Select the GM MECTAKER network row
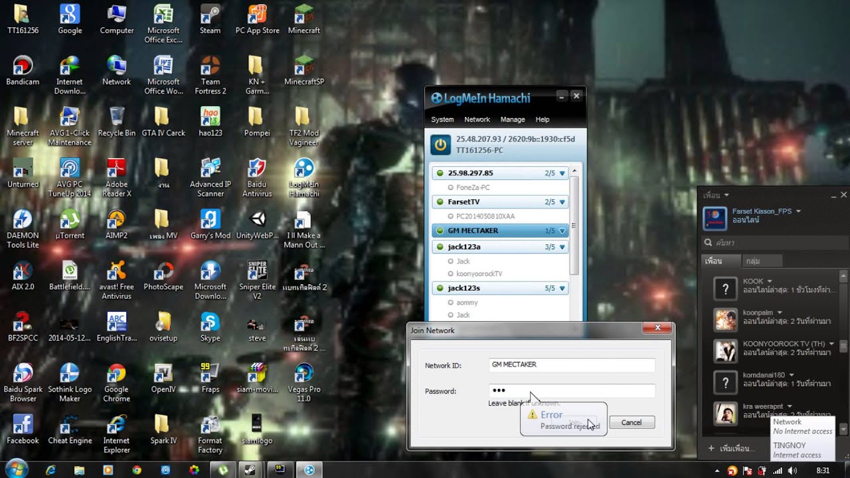 click(500, 231)
